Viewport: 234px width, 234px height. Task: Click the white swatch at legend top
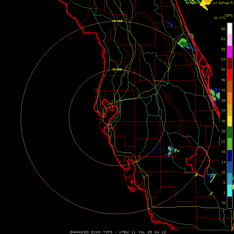(x=230, y=29)
